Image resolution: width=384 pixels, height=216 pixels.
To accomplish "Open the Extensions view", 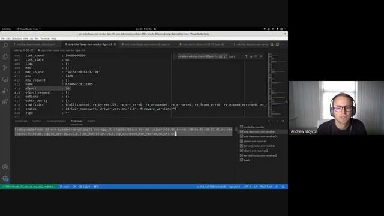I will click(x=5, y=102).
